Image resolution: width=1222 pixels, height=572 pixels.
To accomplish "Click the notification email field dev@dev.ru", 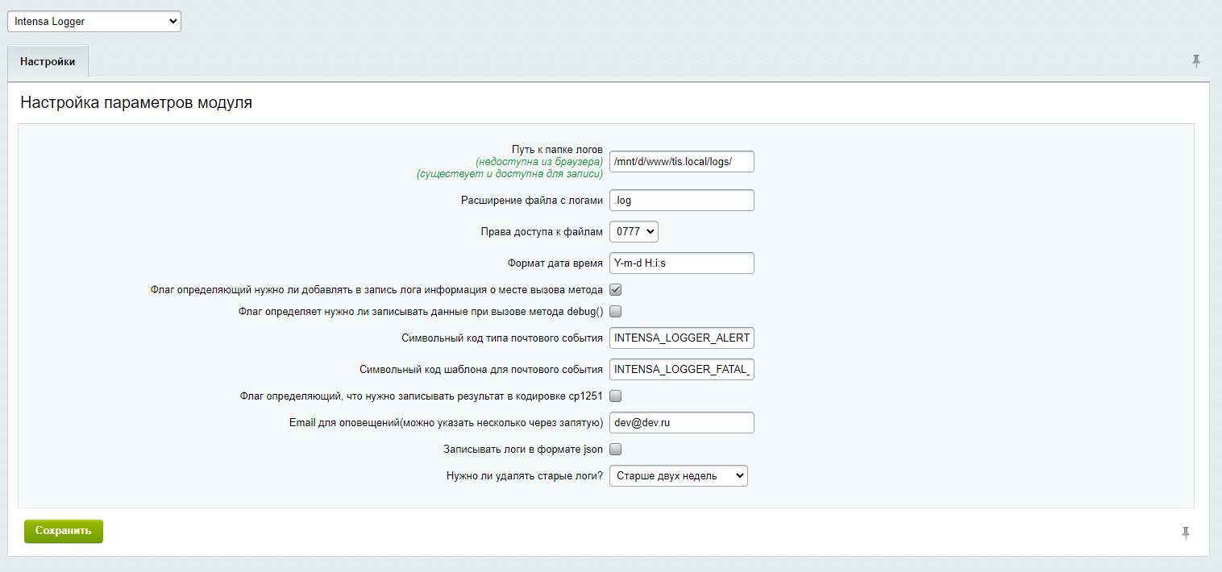I will [681, 423].
